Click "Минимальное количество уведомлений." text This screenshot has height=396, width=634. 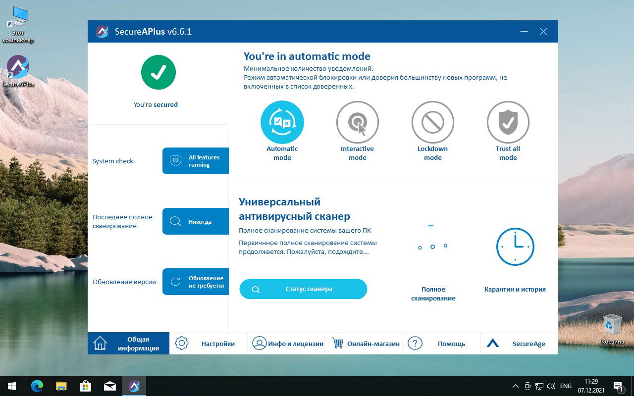click(x=309, y=69)
